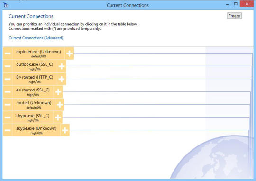Click minus icon on 4×routed (SSL_C) row
Screen dimensions: 256x181
point(8,92)
